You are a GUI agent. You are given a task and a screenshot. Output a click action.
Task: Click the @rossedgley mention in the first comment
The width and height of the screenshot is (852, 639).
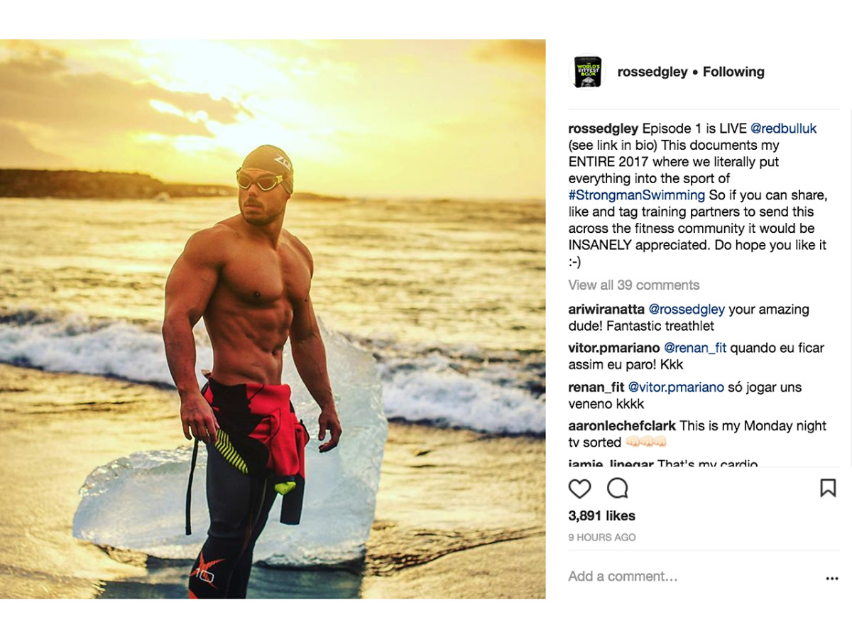click(687, 310)
